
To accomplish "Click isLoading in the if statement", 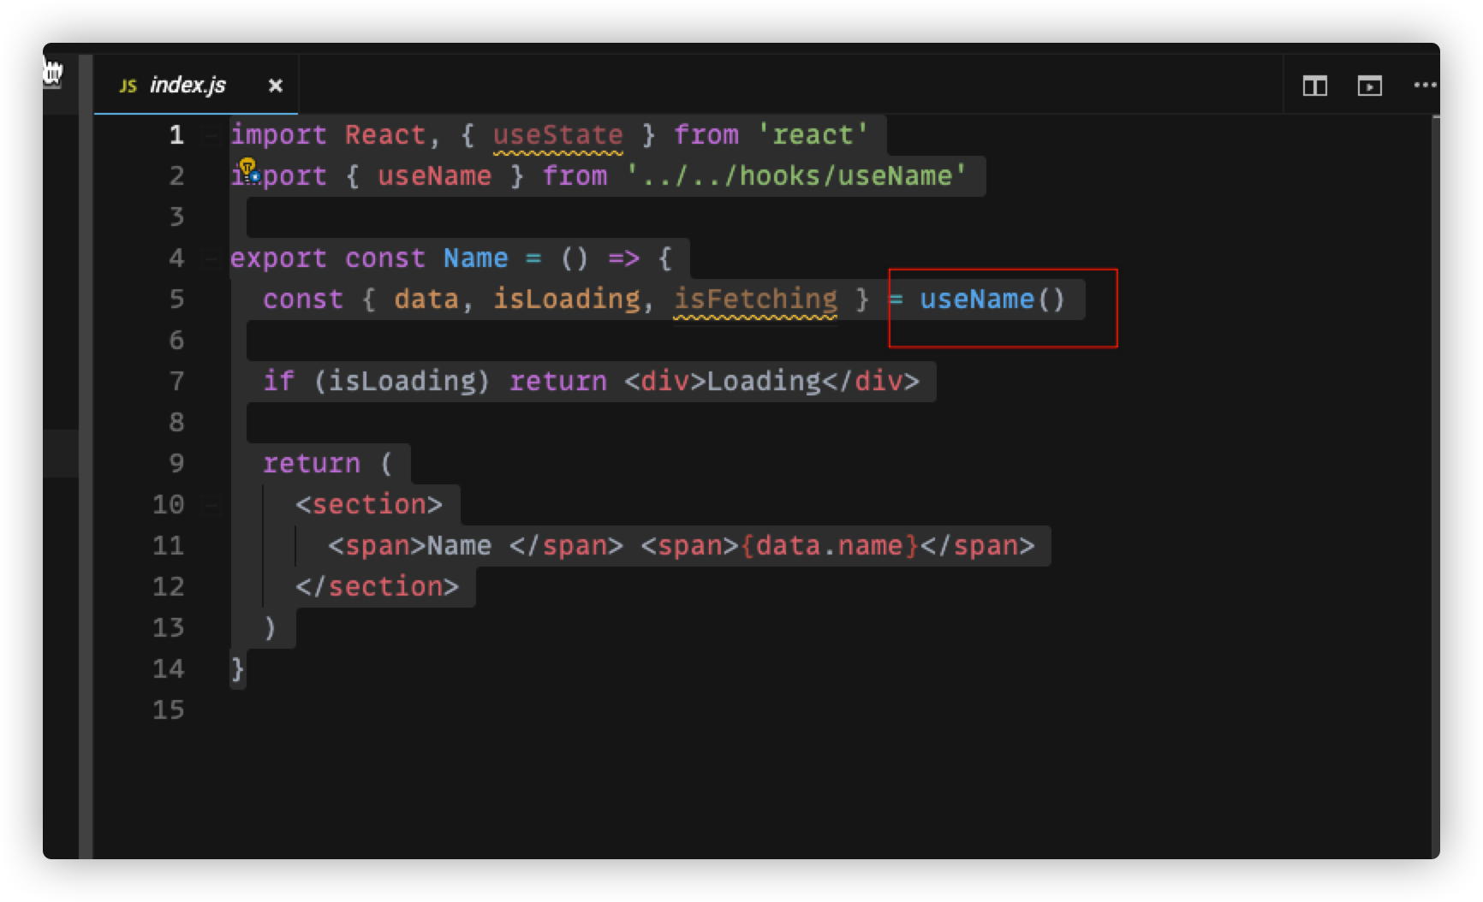I will tap(402, 382).
